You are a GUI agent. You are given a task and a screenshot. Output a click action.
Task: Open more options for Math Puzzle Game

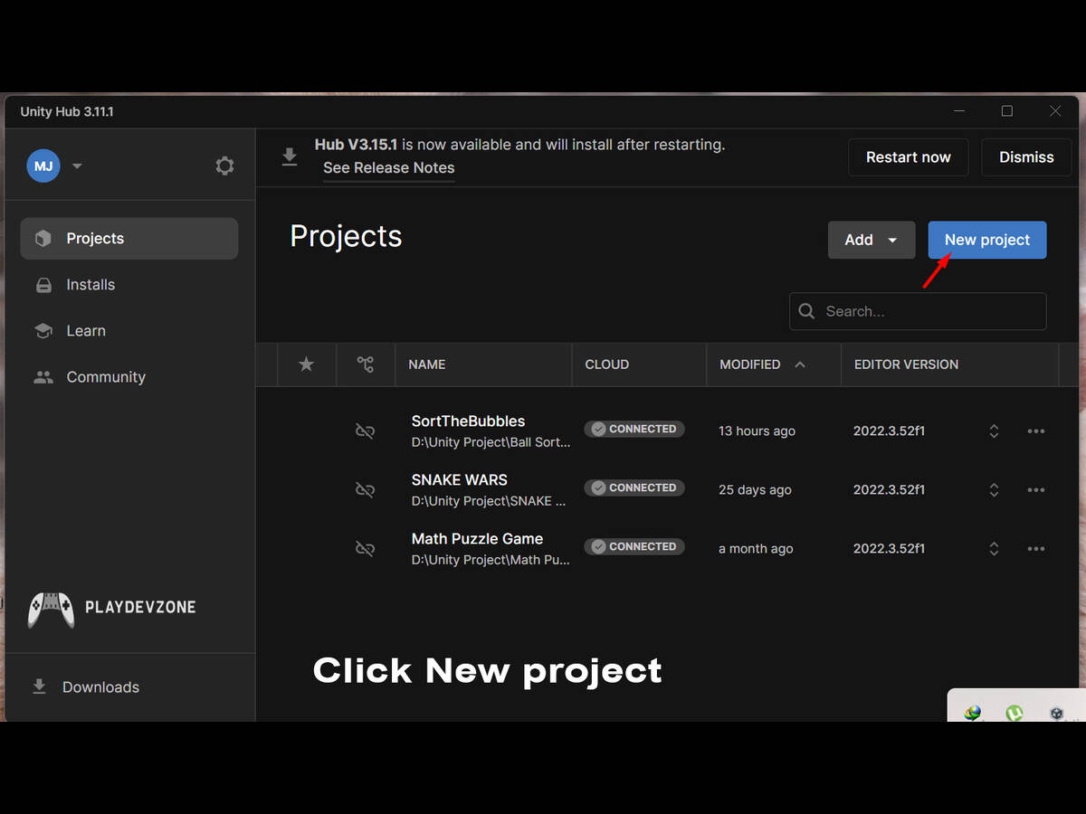1036,549
